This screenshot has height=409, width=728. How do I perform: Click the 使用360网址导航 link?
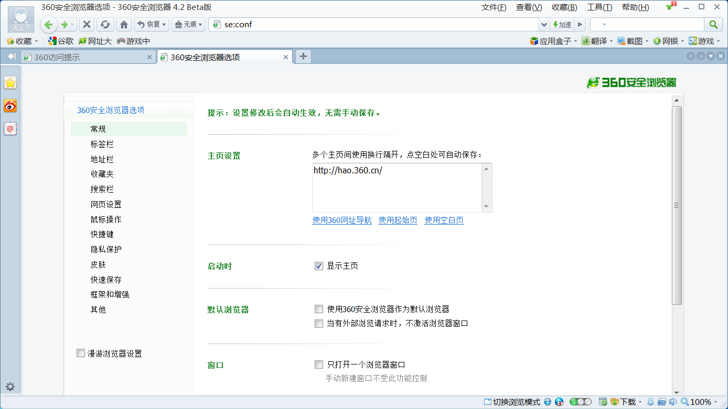coord(342,220)
